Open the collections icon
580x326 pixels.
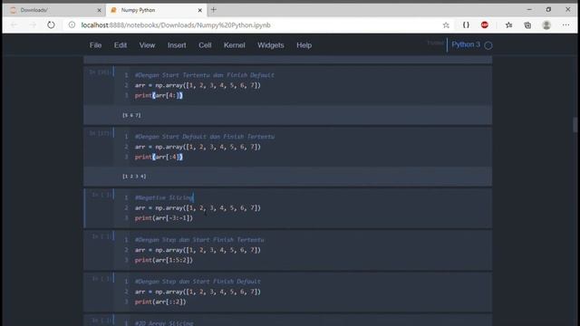coord(527,25)
